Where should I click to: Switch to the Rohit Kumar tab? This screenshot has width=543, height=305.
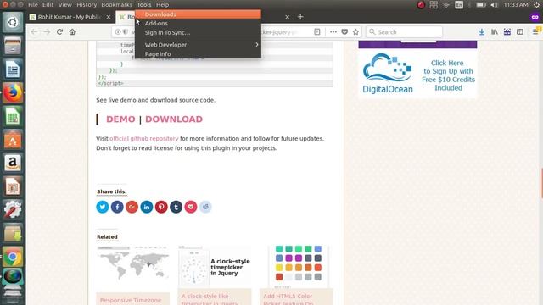(x=70, y=17)
